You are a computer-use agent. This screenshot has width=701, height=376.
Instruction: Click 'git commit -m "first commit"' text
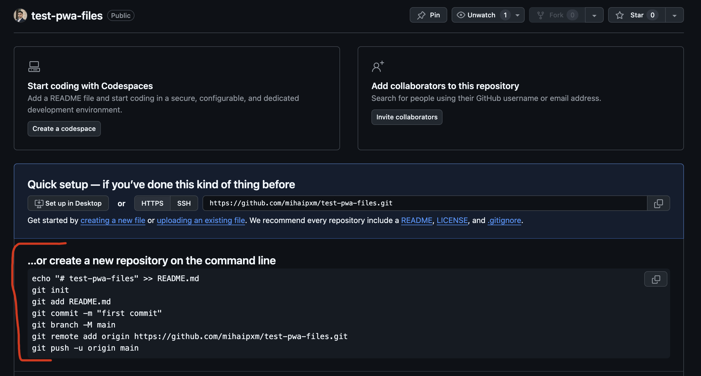pyautogui.click(x=97, y=313)
